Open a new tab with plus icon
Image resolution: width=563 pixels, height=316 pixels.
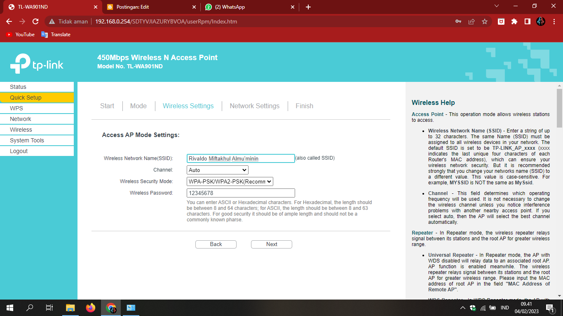(x=308, y=7)
